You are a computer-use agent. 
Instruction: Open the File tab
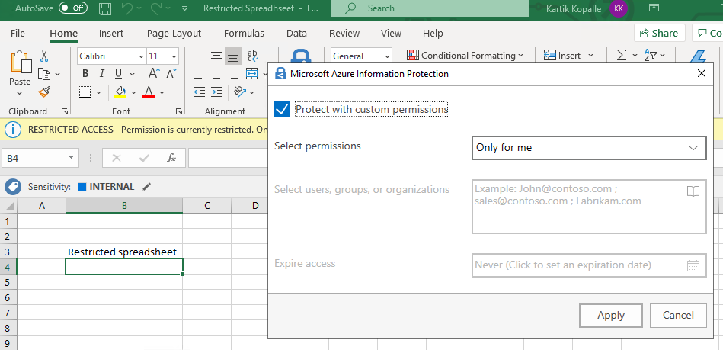tap(18, 34)
